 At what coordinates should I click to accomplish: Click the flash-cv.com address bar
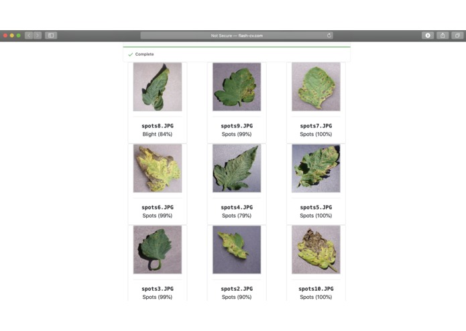(x=237, y=36)
